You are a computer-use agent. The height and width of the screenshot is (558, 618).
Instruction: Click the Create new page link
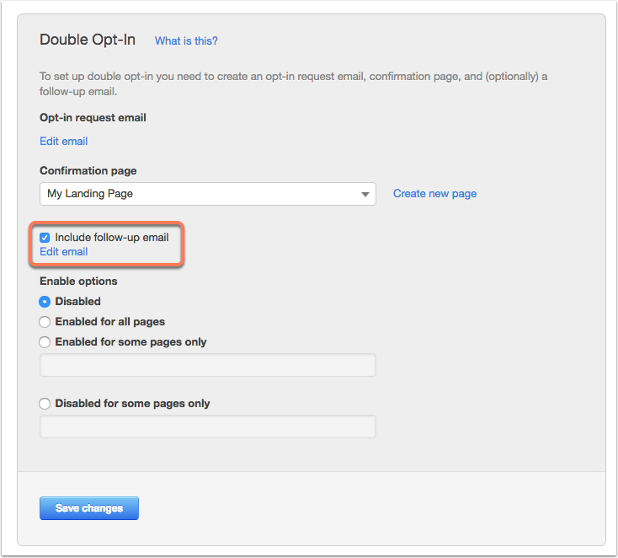[x=434, y=193]
